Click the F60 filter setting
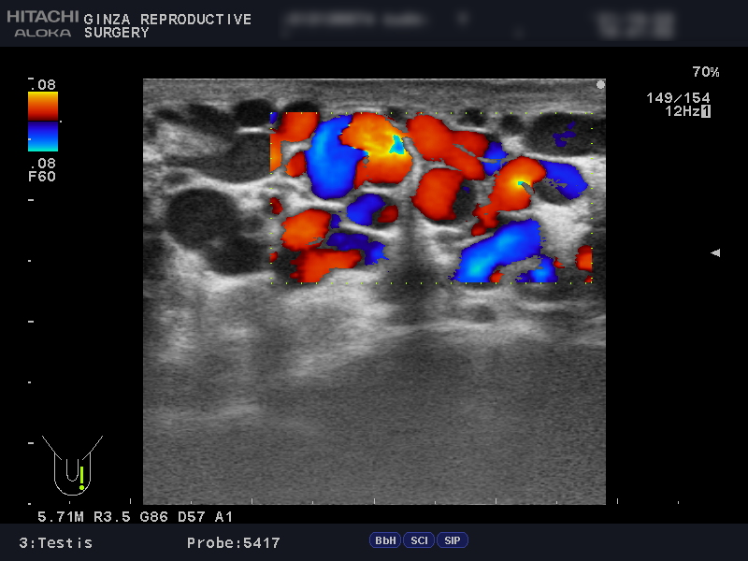This screenshot has height=561, width=748. point(44,177)
